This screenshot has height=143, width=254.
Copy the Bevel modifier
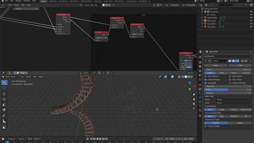(240, 66)
